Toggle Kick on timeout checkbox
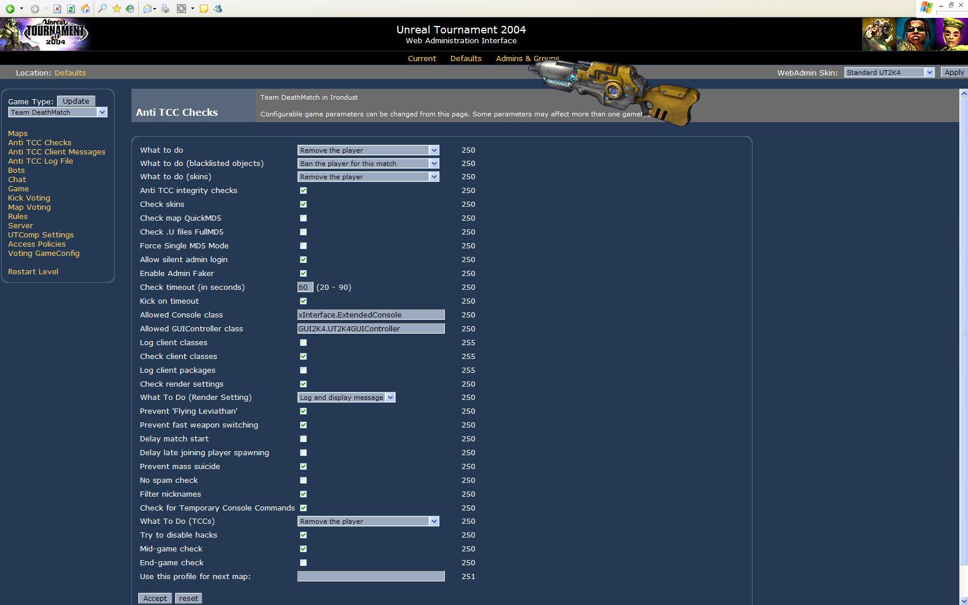The image size is (968, 605). tap(303, 301)
